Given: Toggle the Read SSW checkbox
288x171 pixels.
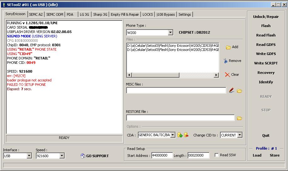Looking at the screenshot, I should click(217, 155).
